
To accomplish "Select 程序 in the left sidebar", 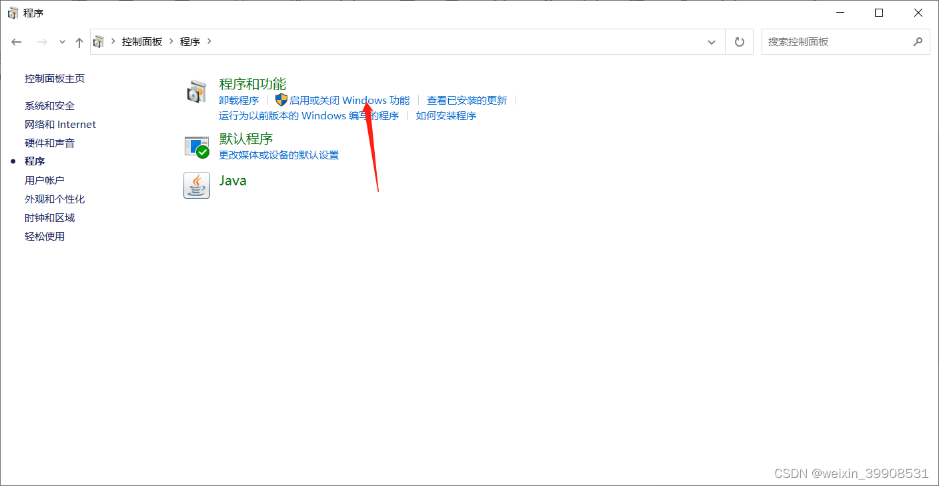I will (x=35, y=161).
